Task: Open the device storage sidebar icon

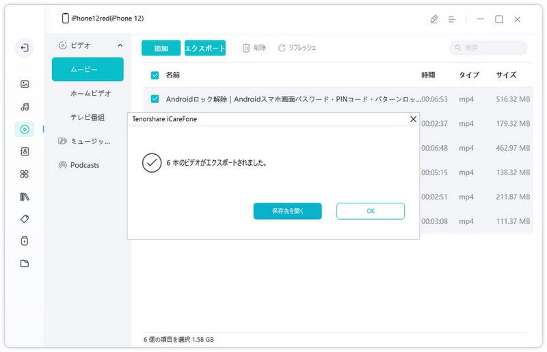Action: click(25, 241)
